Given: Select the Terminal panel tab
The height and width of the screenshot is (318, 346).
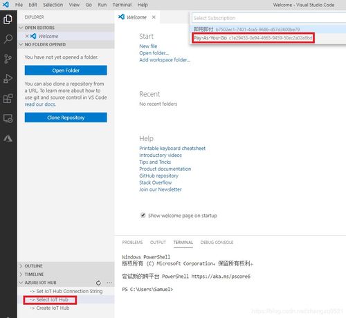Looking at the screenshot, I should (183, 243).
